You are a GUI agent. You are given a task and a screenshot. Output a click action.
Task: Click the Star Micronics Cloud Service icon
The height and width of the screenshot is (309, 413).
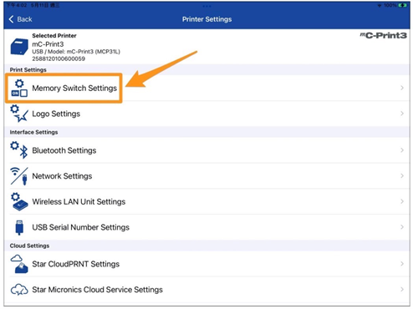19,290
